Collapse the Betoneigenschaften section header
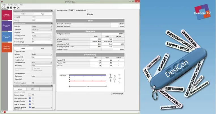 33,23
